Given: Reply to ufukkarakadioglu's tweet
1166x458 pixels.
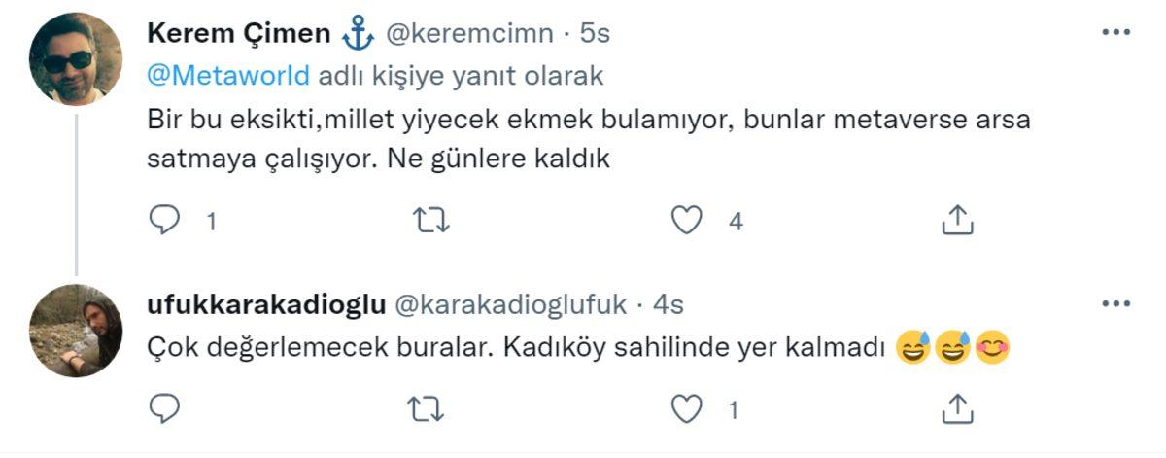Looking at the screenshot, I should click(164, 409).
